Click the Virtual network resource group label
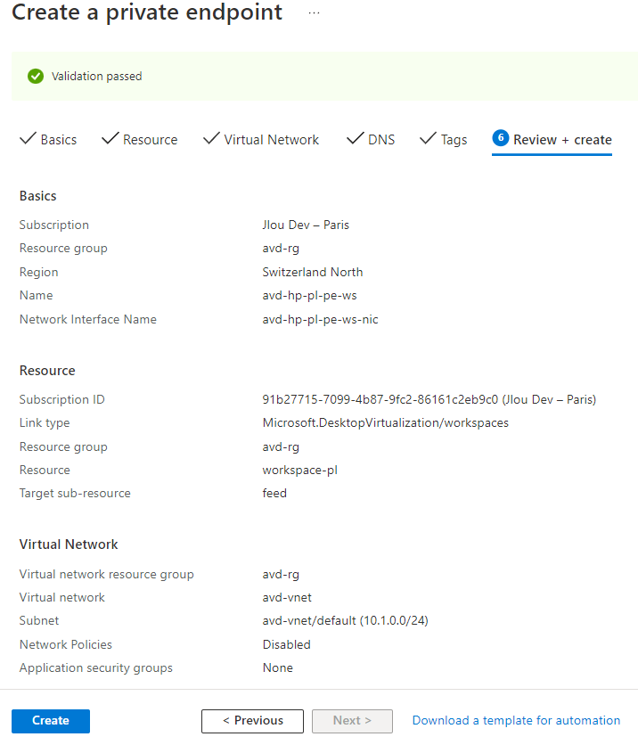 pos(106,575)
